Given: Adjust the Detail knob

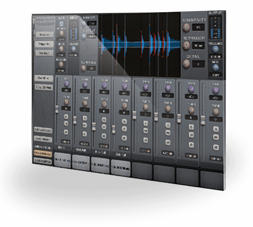Looking at the screenshot, I should tap(186, 64).
